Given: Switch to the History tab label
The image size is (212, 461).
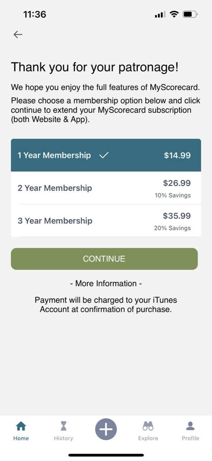Looking at the screenshot, I should point(63,438).
